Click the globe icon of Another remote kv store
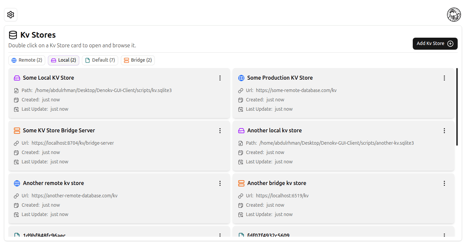Viewport: 466px width, 245px height. pos(17,183)
